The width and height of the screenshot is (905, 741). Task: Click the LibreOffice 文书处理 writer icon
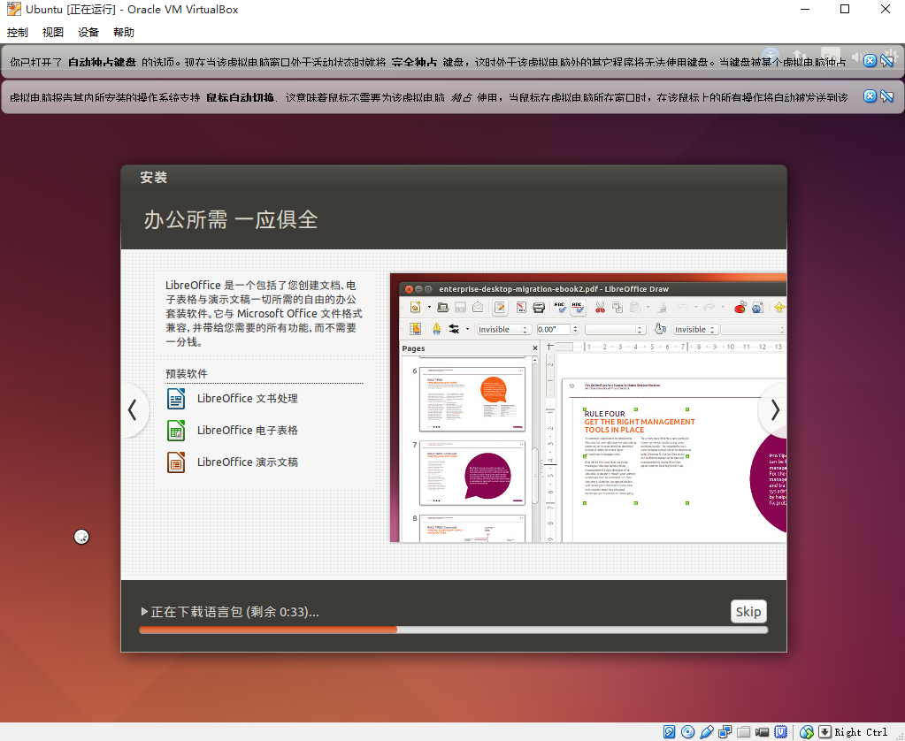pyautogui.click(x=176, y=399)
